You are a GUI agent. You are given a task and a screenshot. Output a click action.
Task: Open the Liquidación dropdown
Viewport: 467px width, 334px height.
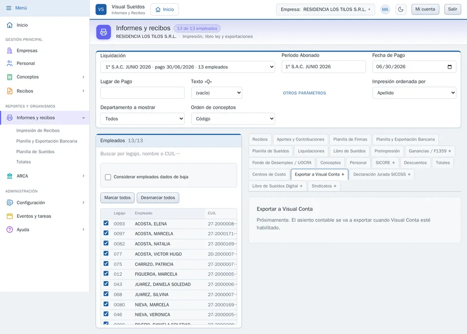tap(188, 67)
